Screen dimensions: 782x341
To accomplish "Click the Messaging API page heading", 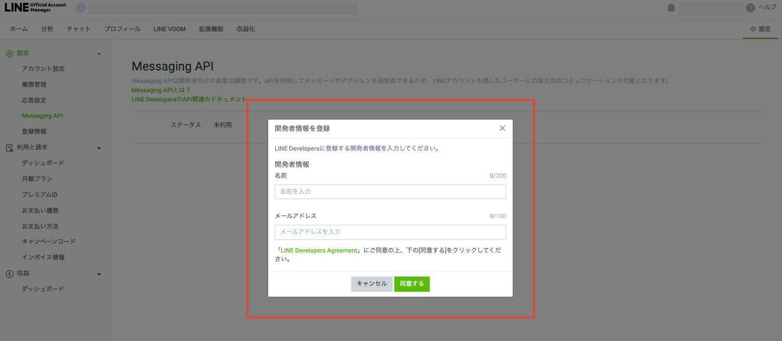I will pyautogui.click(x=173, y=66).
